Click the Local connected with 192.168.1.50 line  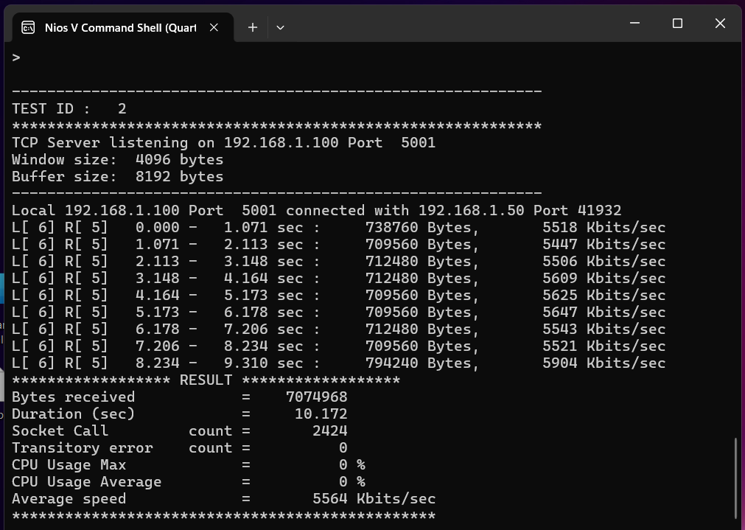(316, 210)
